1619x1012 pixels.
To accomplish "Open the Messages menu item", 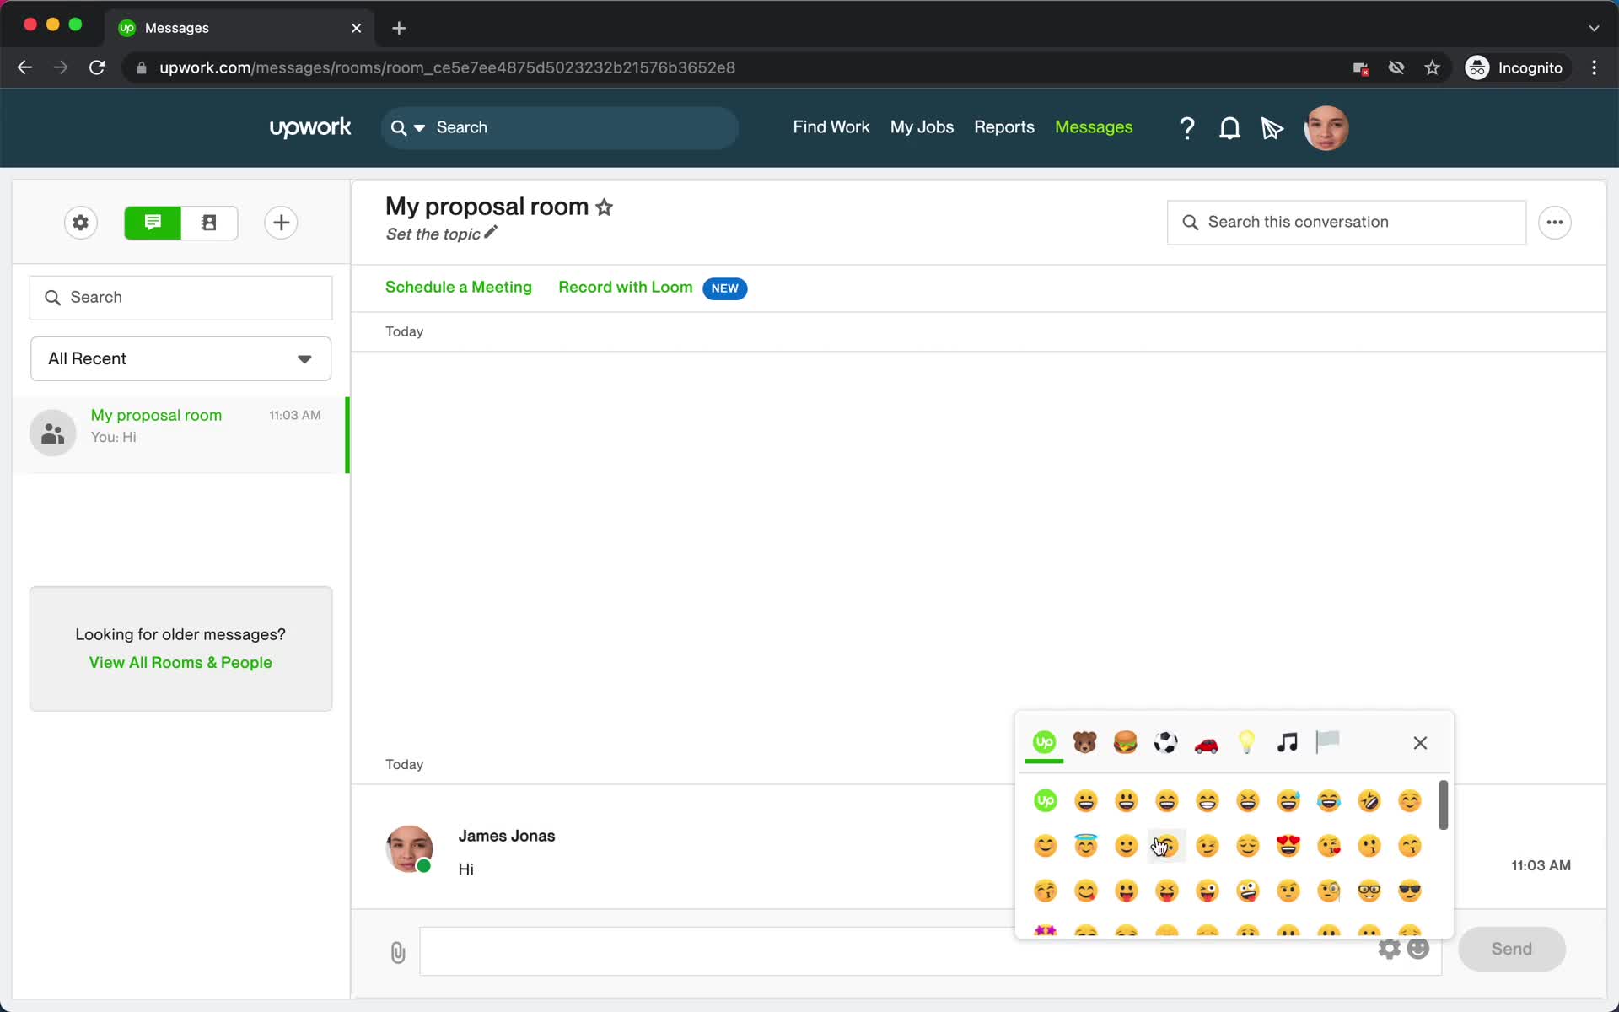I will [1094, 127].
